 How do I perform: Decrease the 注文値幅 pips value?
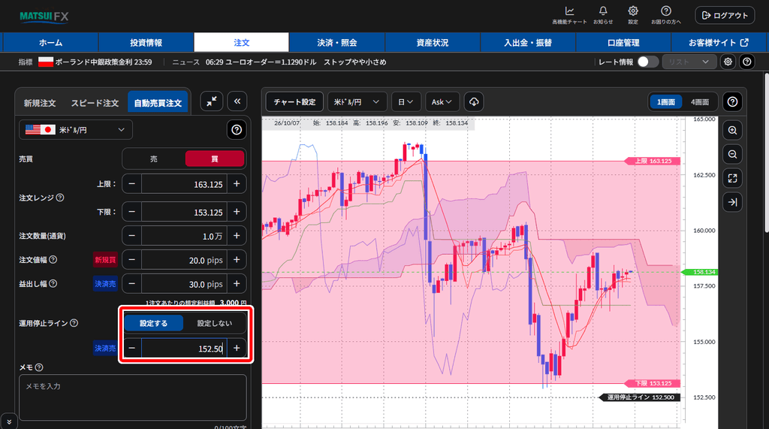(132, 260)
